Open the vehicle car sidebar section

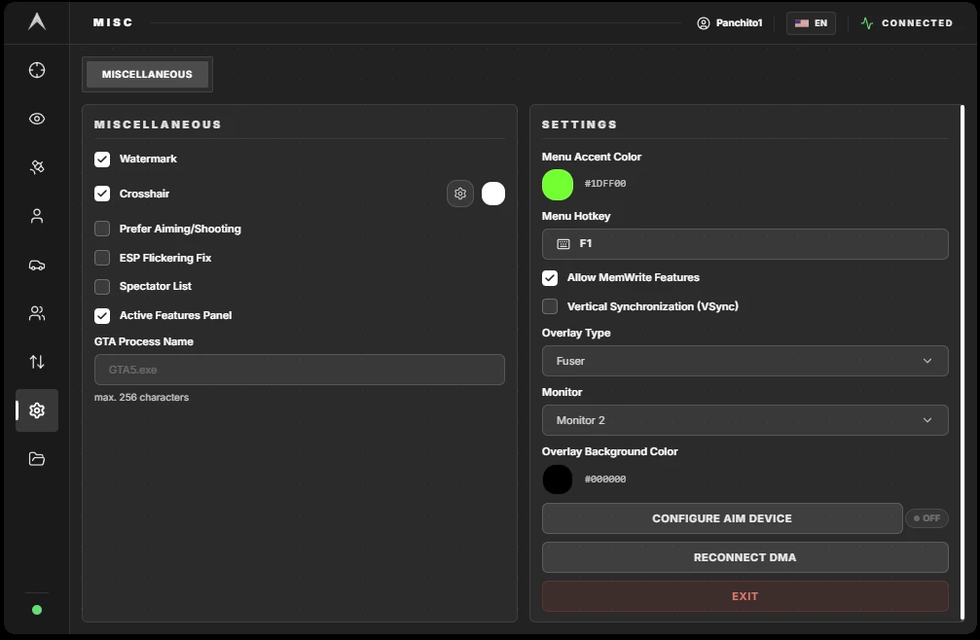pos(37,265)
